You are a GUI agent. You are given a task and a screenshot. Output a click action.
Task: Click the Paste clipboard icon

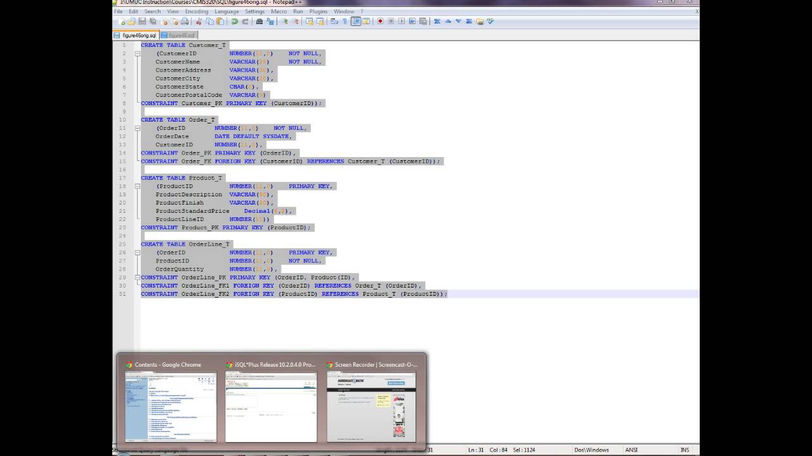220,22
